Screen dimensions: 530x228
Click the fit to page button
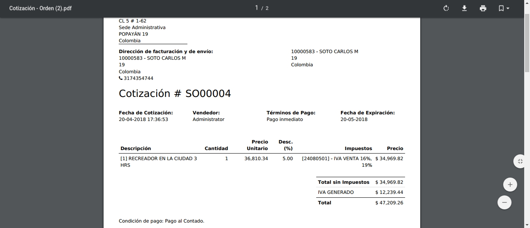(520, 161)
